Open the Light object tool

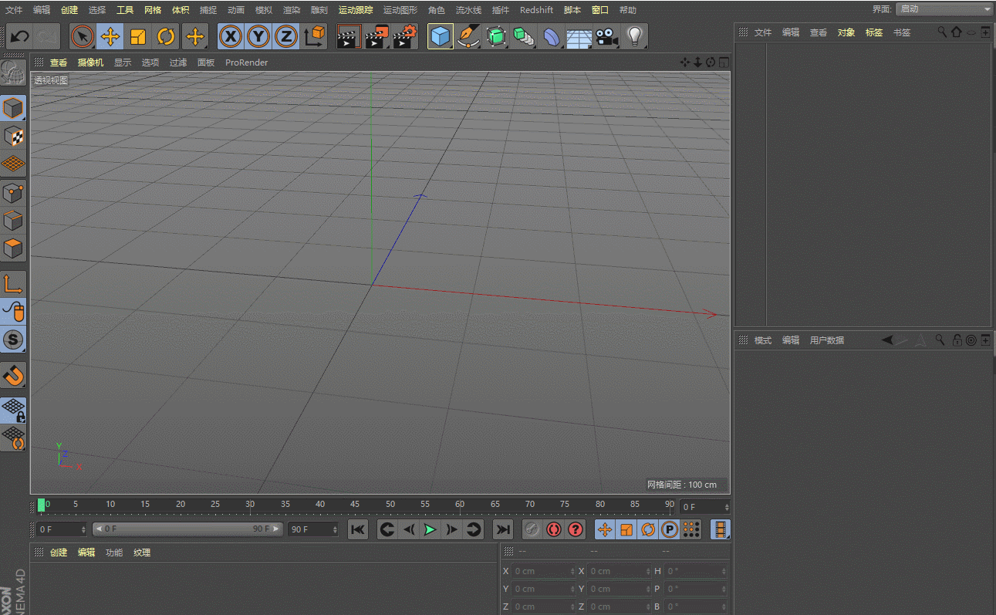point(634,36)
